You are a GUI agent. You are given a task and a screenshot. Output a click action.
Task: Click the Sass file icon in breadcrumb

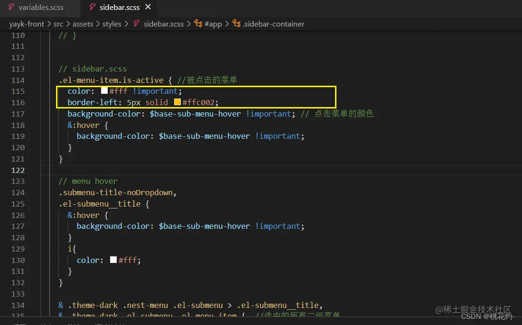137,24
